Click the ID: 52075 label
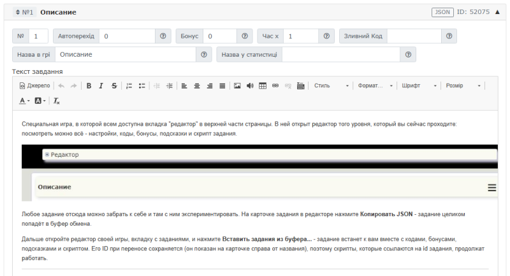 tap(473, 12)
